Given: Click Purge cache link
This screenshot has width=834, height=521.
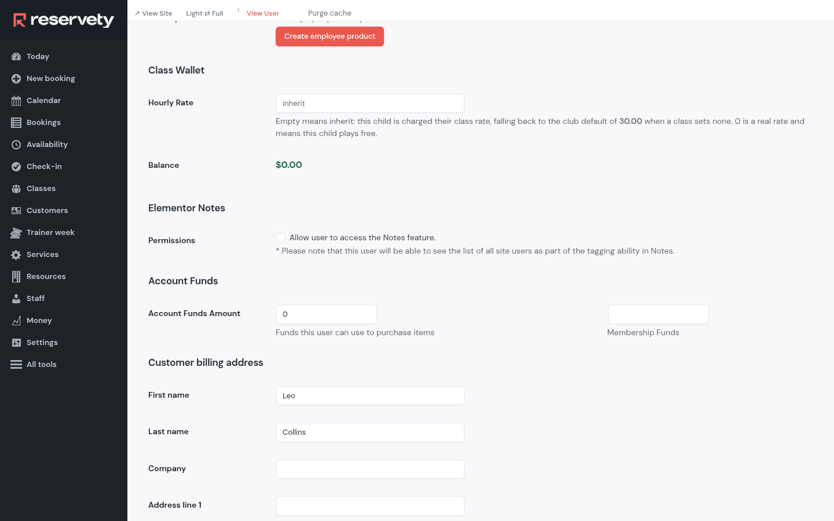Looking at the screenshot, I should (330, 13).
